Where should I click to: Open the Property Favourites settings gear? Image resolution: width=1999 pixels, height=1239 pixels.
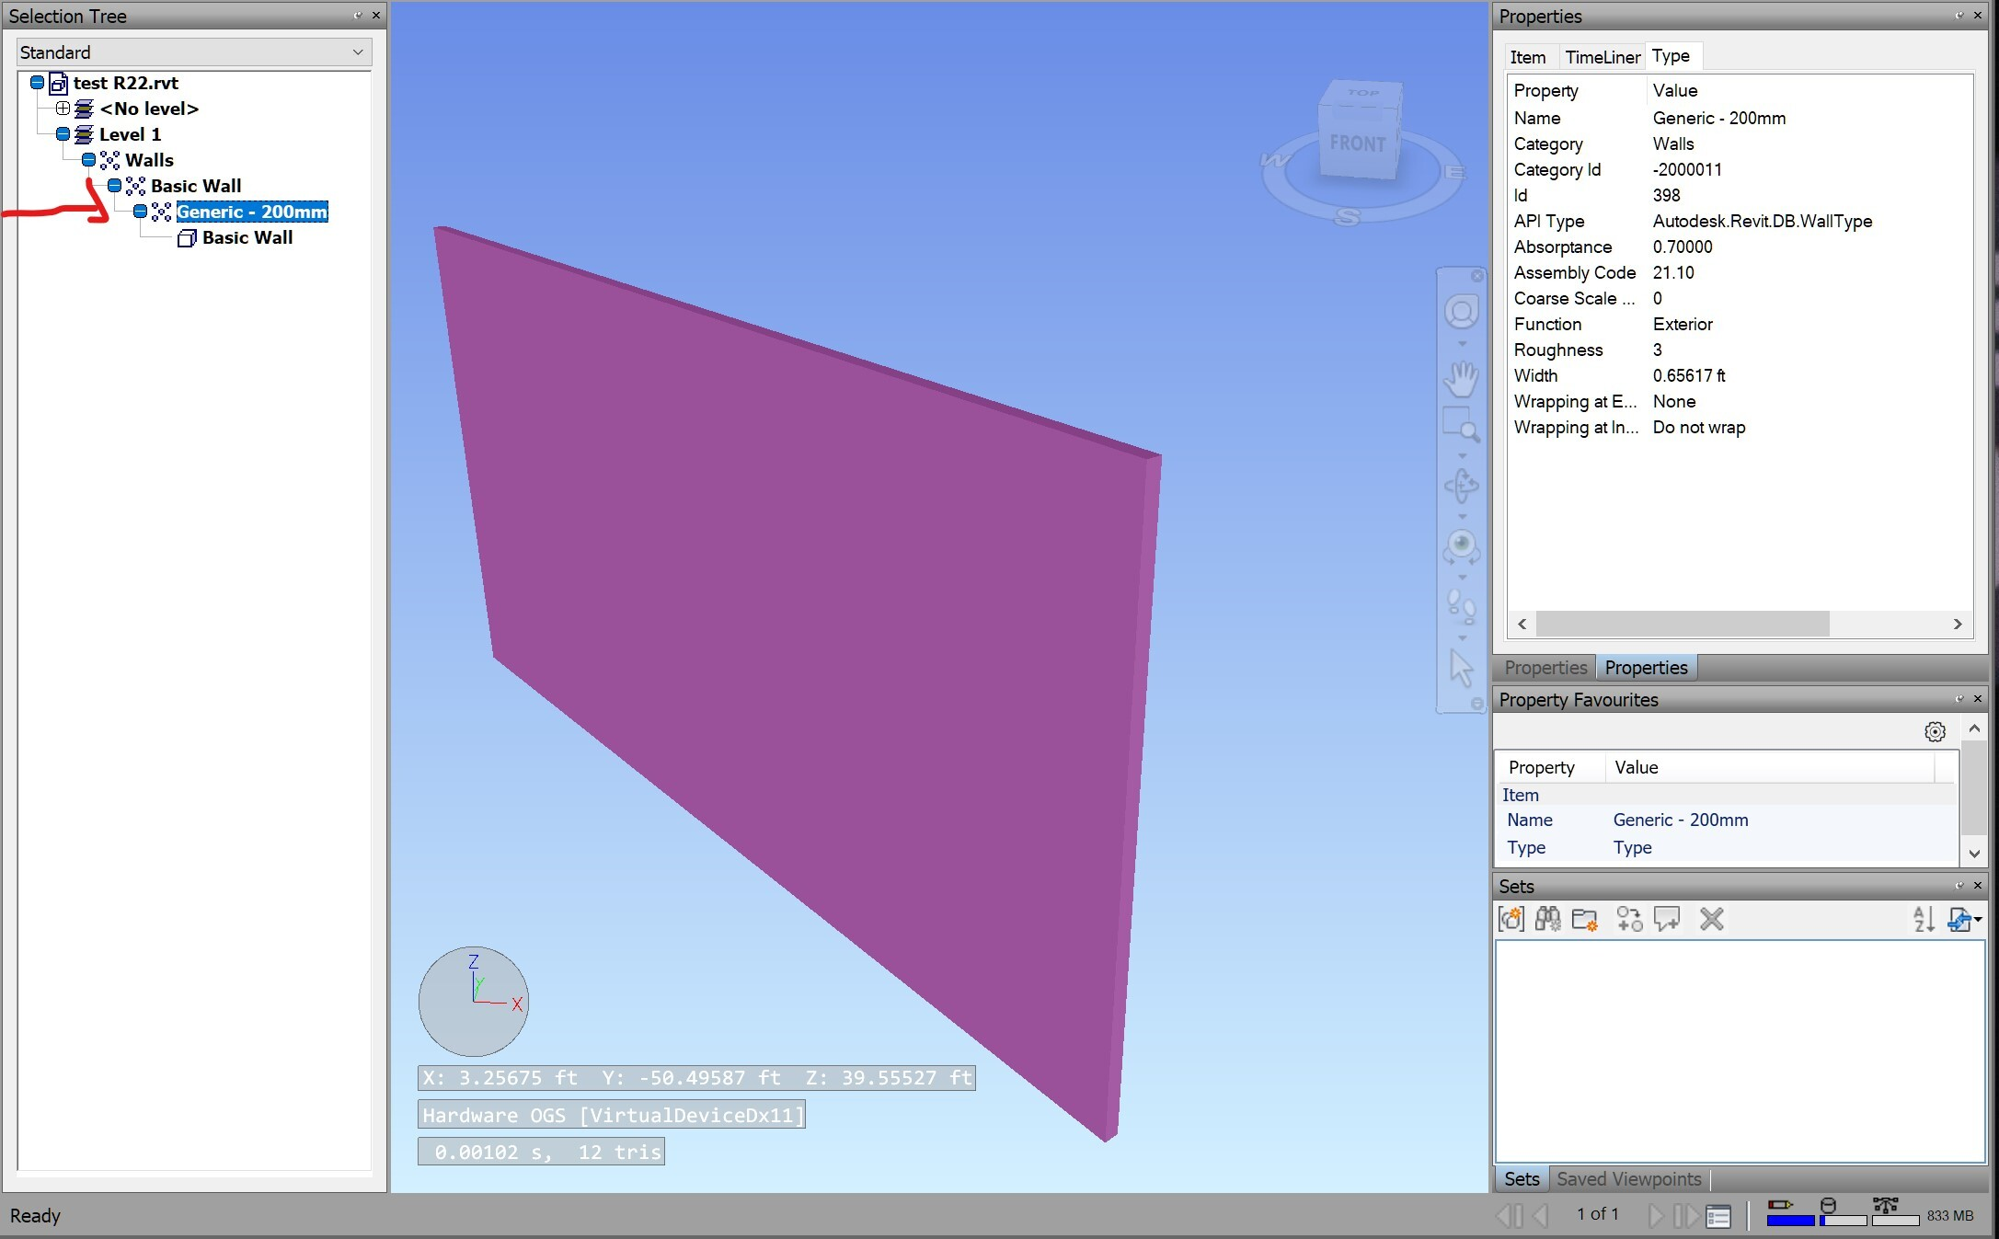click(x=1935, y=731)
